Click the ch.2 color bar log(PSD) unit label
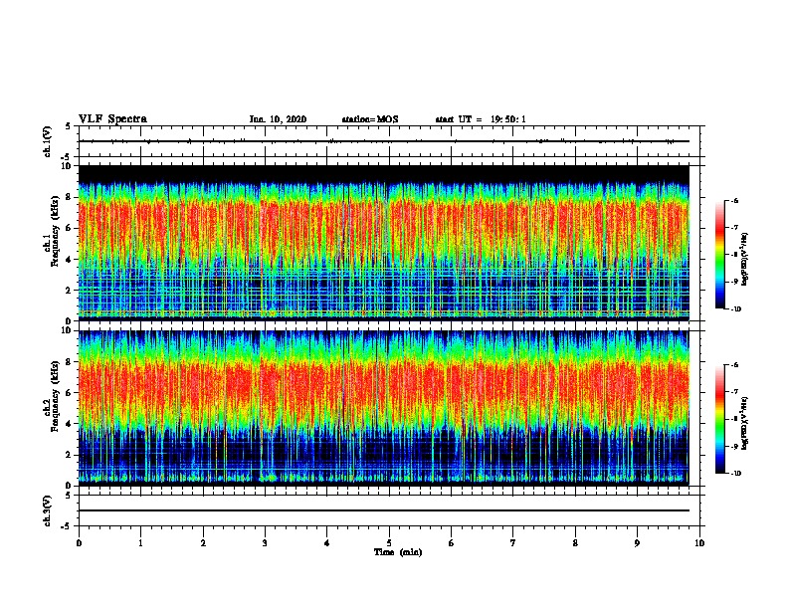This screenshot has width=788, height=609. [745, 424]
